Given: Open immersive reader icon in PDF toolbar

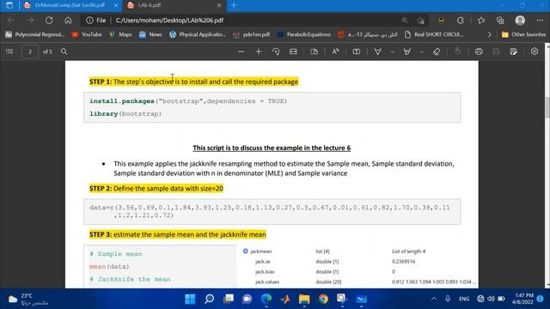Looking at the screenshot, I should pyautogui.click(x=357, y=51).
